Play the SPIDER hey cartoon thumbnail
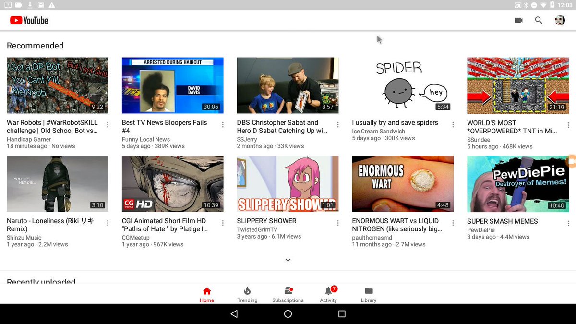The height and width of the screenshot is (324, 576). pos(403,85)
